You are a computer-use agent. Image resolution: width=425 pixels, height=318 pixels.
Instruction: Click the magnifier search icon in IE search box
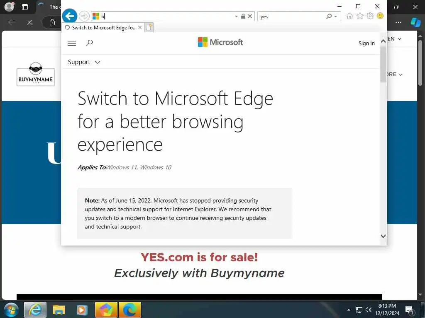[329, 16]
